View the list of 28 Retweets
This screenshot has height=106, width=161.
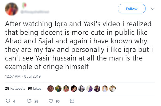pos(15,88)
